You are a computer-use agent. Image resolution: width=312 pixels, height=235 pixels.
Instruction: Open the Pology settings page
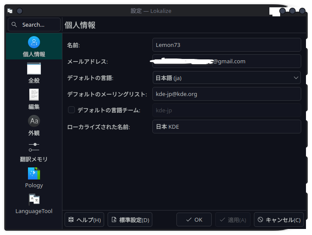click(x=34, y=177)
